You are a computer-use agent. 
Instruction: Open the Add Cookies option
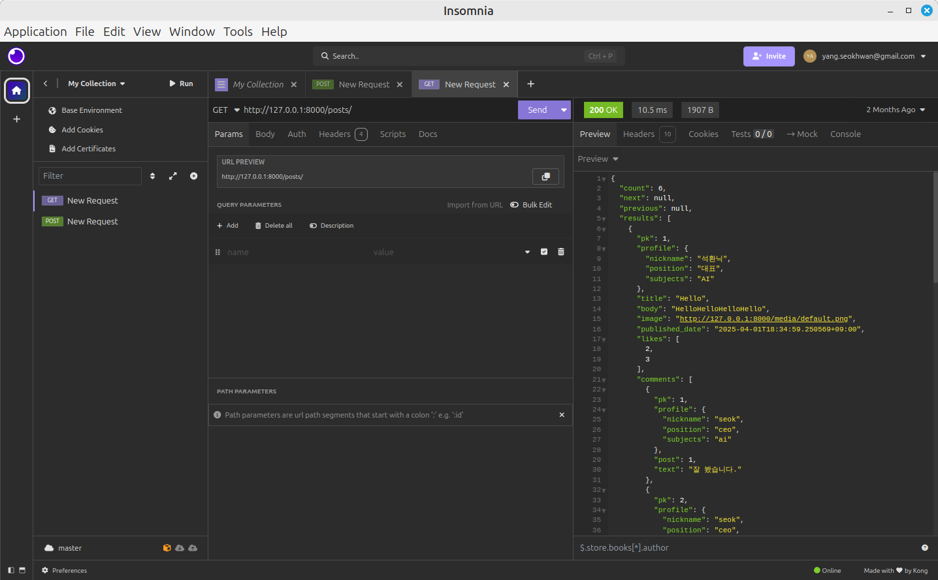click(x=76, y=130)
